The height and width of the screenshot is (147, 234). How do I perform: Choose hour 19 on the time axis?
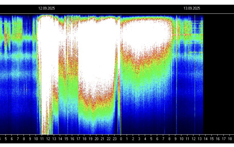[90, 139]
